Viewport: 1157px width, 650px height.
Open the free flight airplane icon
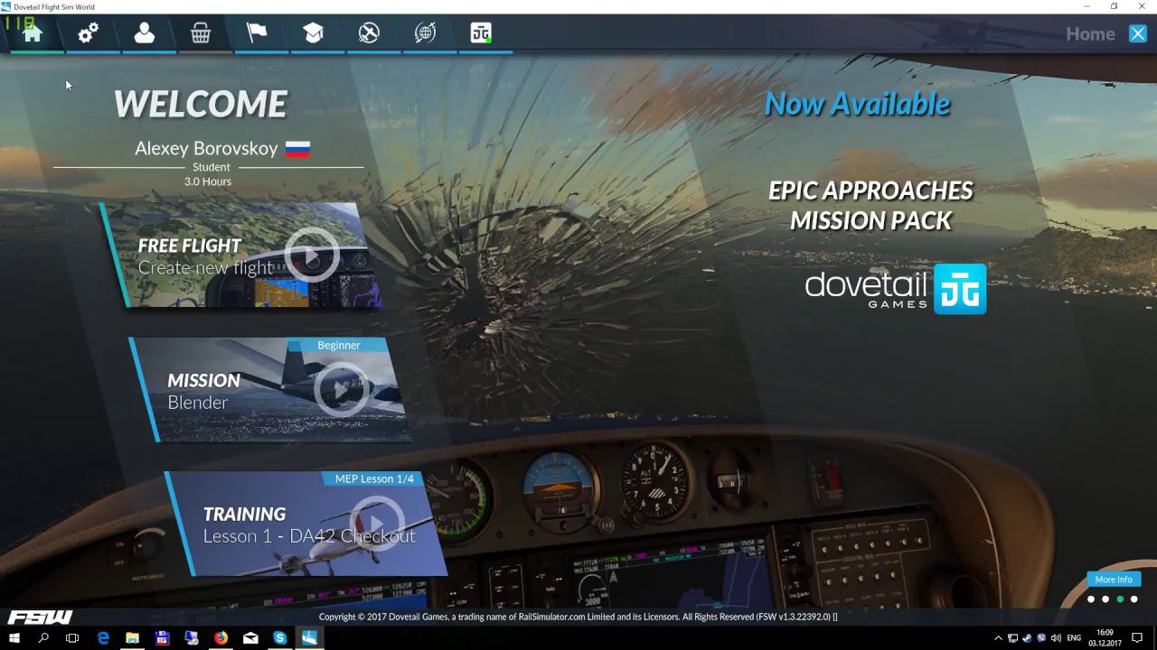click(369, 33)
